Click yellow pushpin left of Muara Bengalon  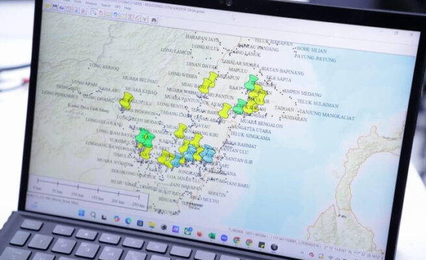(225, 110)
